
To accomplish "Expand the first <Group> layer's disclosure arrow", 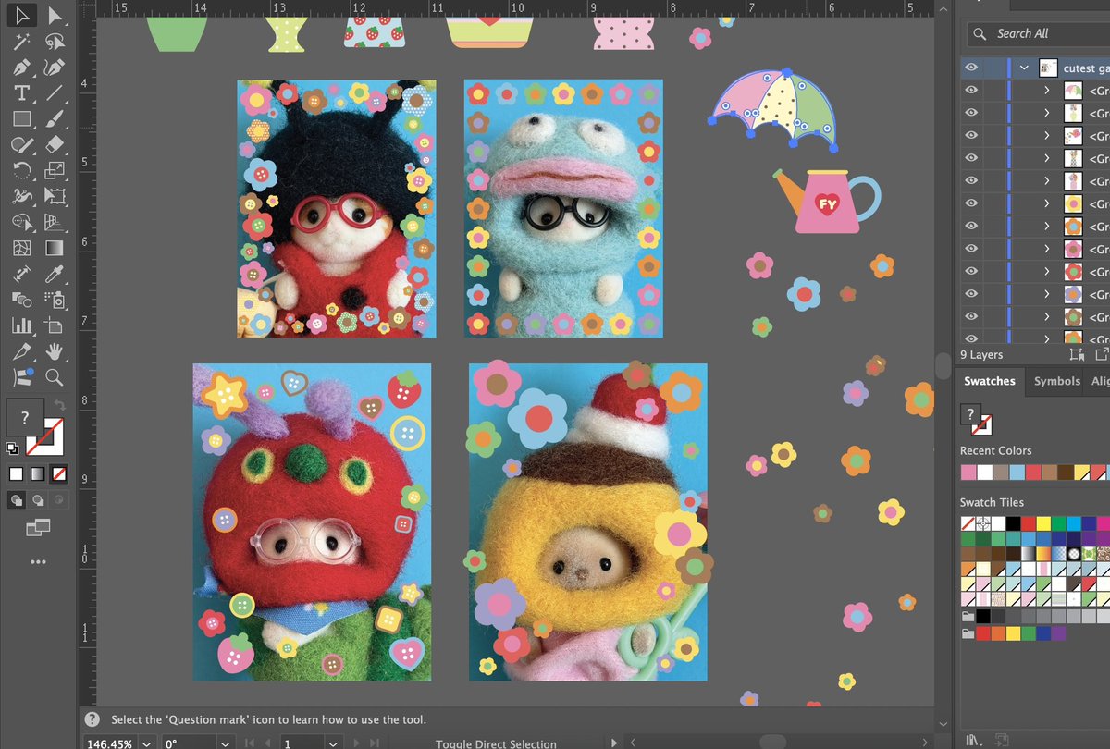I will point(1047,90).
